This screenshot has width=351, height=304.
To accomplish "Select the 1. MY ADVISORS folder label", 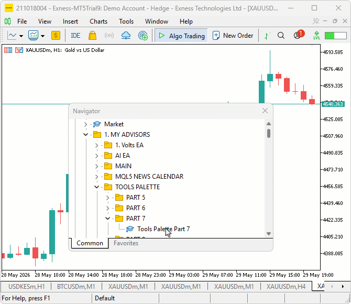I will click(x=127, y=135).
